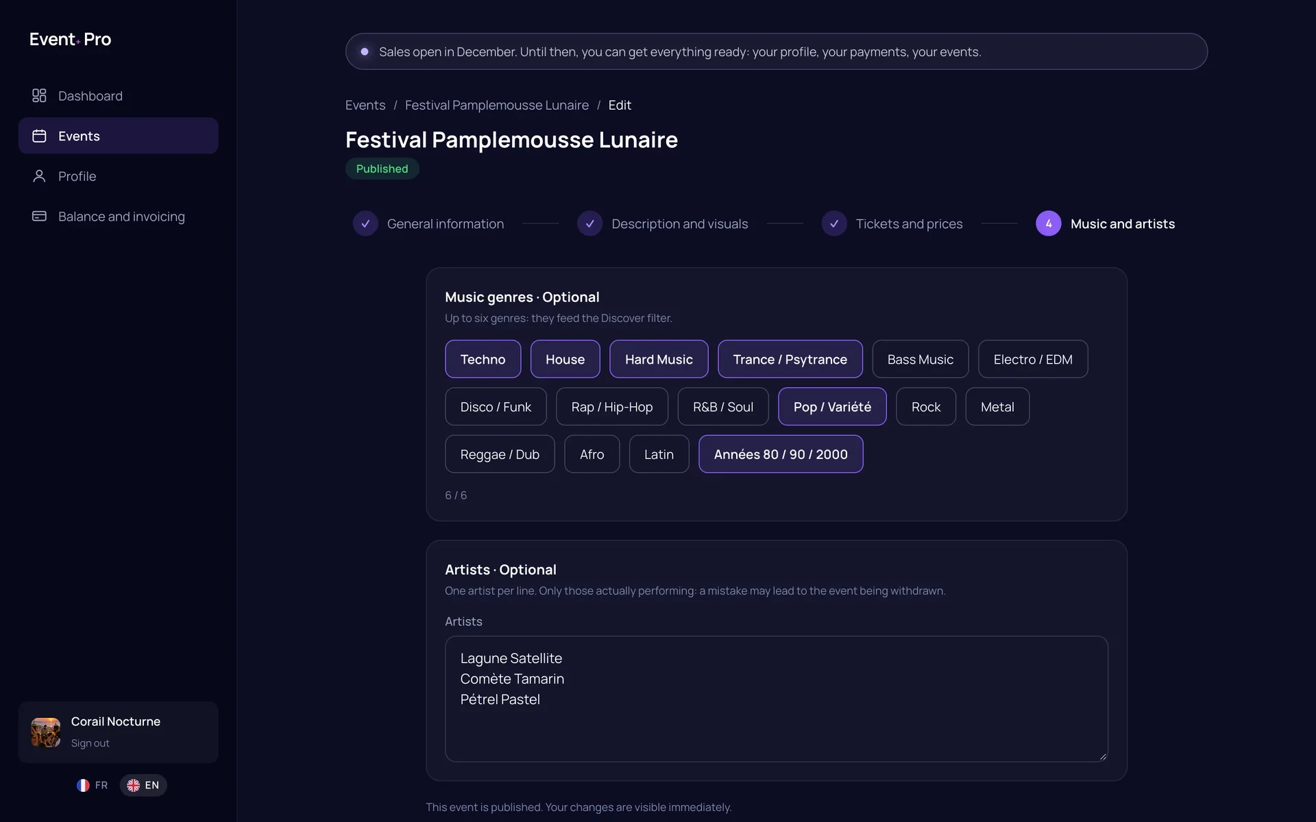This screenshot has height=822, width=1316.
Task: Click the Tickets and prices checkmark icon
Action: [x=834, y=223]
